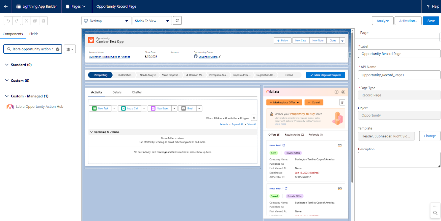Select the Activity tab
Viewport: 441px width, 221px height.
pos(96,92)
